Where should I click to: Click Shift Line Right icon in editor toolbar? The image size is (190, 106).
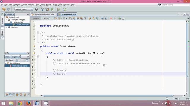pyautogui.click(x=106, y=19)
